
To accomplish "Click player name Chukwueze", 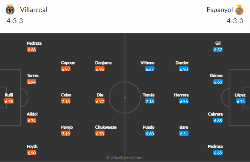I will coord(106,127).
